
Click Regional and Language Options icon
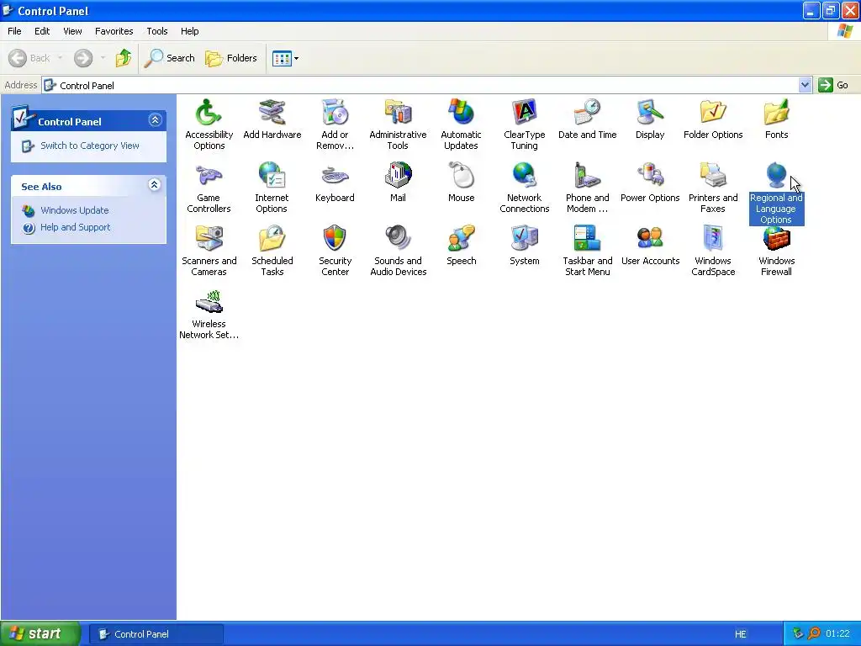[x=776, y=176]
